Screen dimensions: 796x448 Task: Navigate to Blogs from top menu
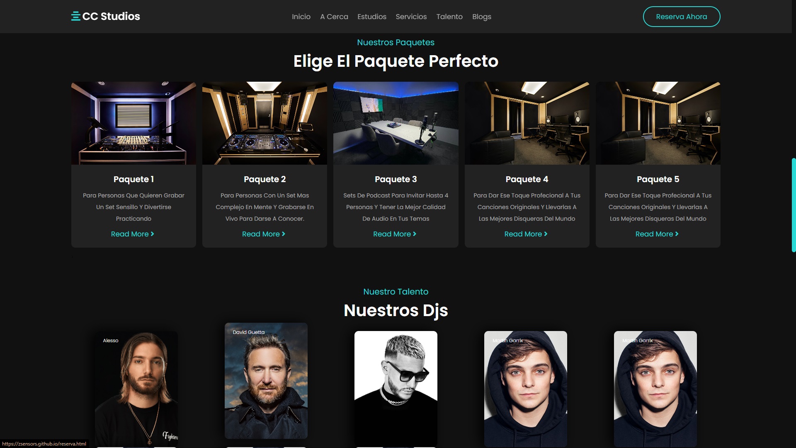pyautogui.click(x=481, y=17)
